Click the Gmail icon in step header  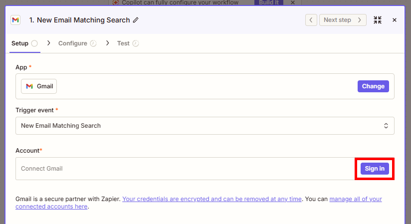pos(15,20)
